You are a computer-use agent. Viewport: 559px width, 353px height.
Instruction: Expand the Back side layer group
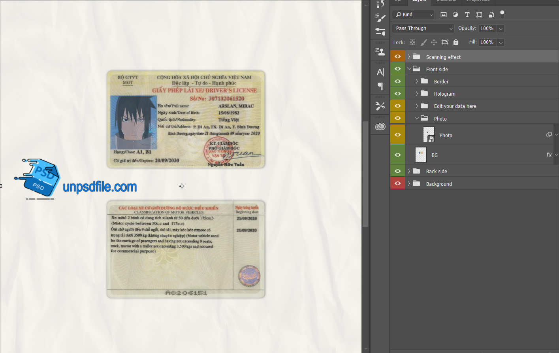click(x=409, y=171)
